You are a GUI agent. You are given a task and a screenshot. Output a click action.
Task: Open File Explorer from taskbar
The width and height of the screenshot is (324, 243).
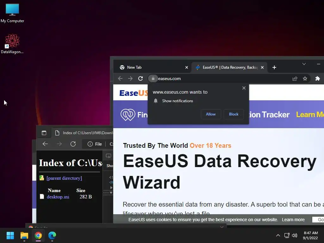coord(24,235)
